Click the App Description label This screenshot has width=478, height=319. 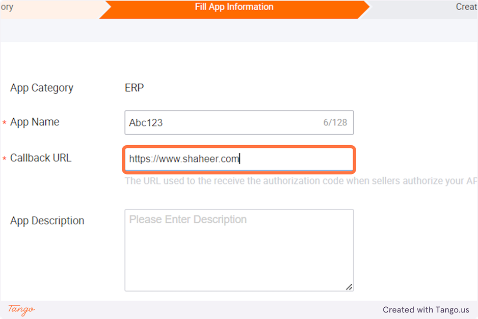tap(47, 221)
